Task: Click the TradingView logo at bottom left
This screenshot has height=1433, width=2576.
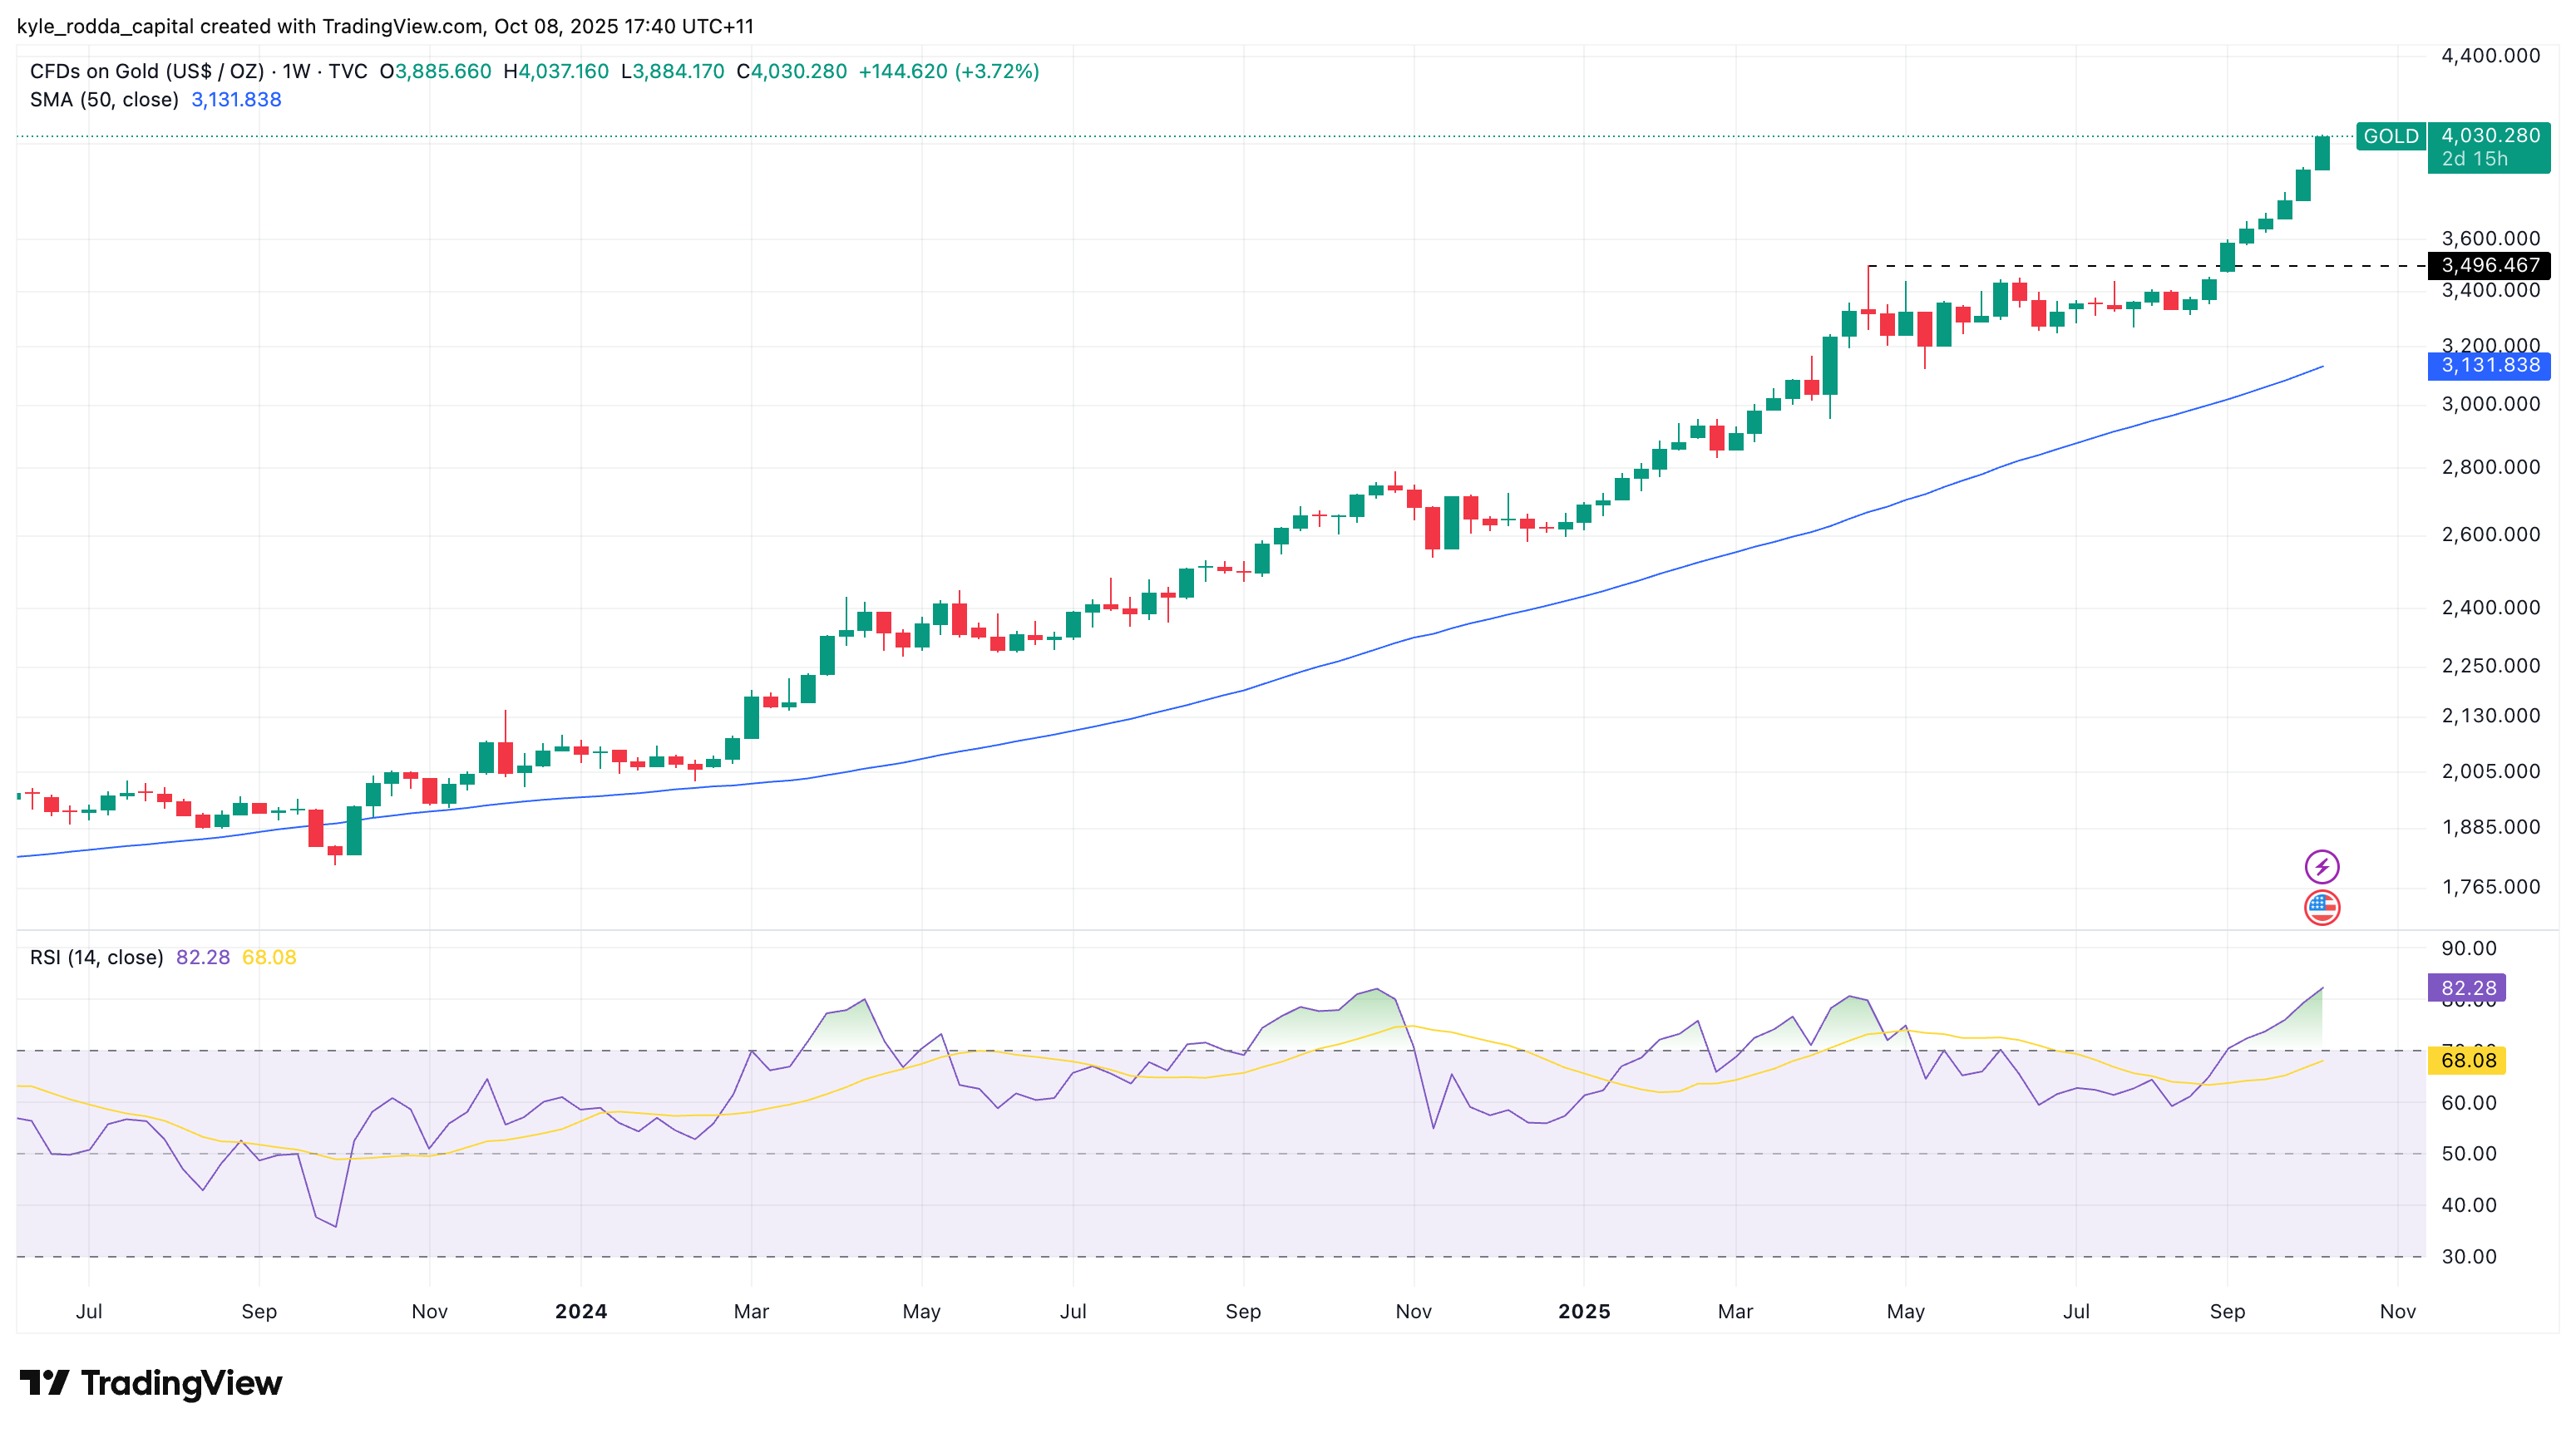Action: pos(151,1383)
